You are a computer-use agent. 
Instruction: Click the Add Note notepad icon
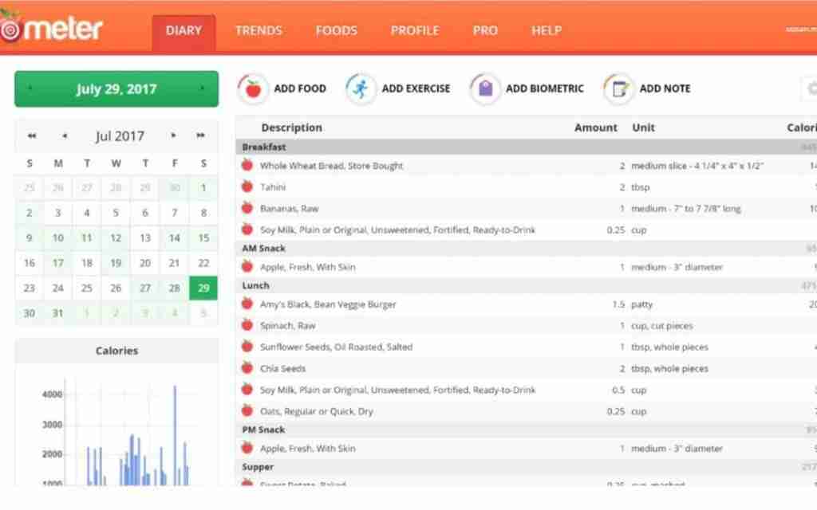click(x=618, y=89)
